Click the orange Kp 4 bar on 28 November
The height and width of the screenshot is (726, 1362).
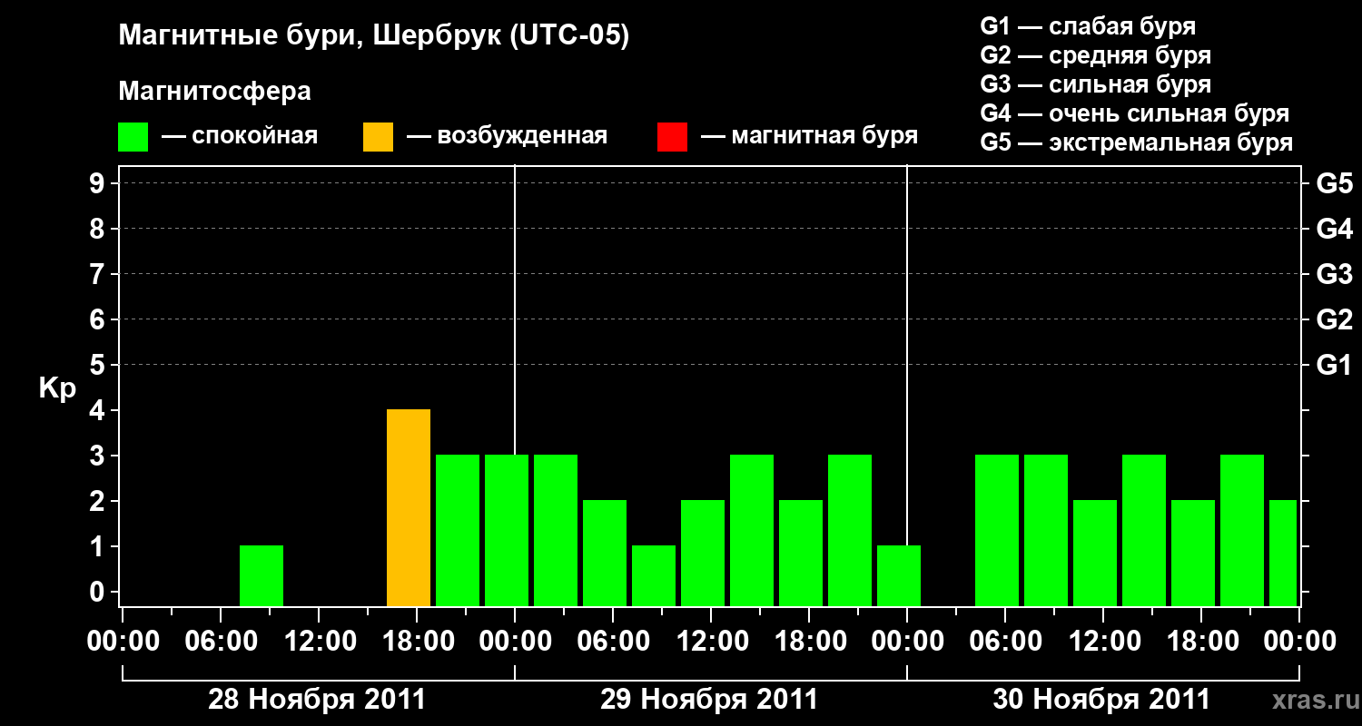coord(409,507)
